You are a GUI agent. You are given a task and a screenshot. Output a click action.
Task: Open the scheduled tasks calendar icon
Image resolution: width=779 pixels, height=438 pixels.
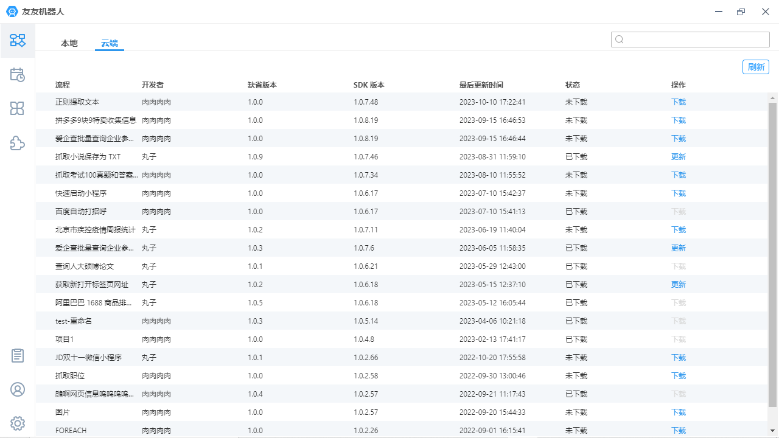click(x=18, y=75)
